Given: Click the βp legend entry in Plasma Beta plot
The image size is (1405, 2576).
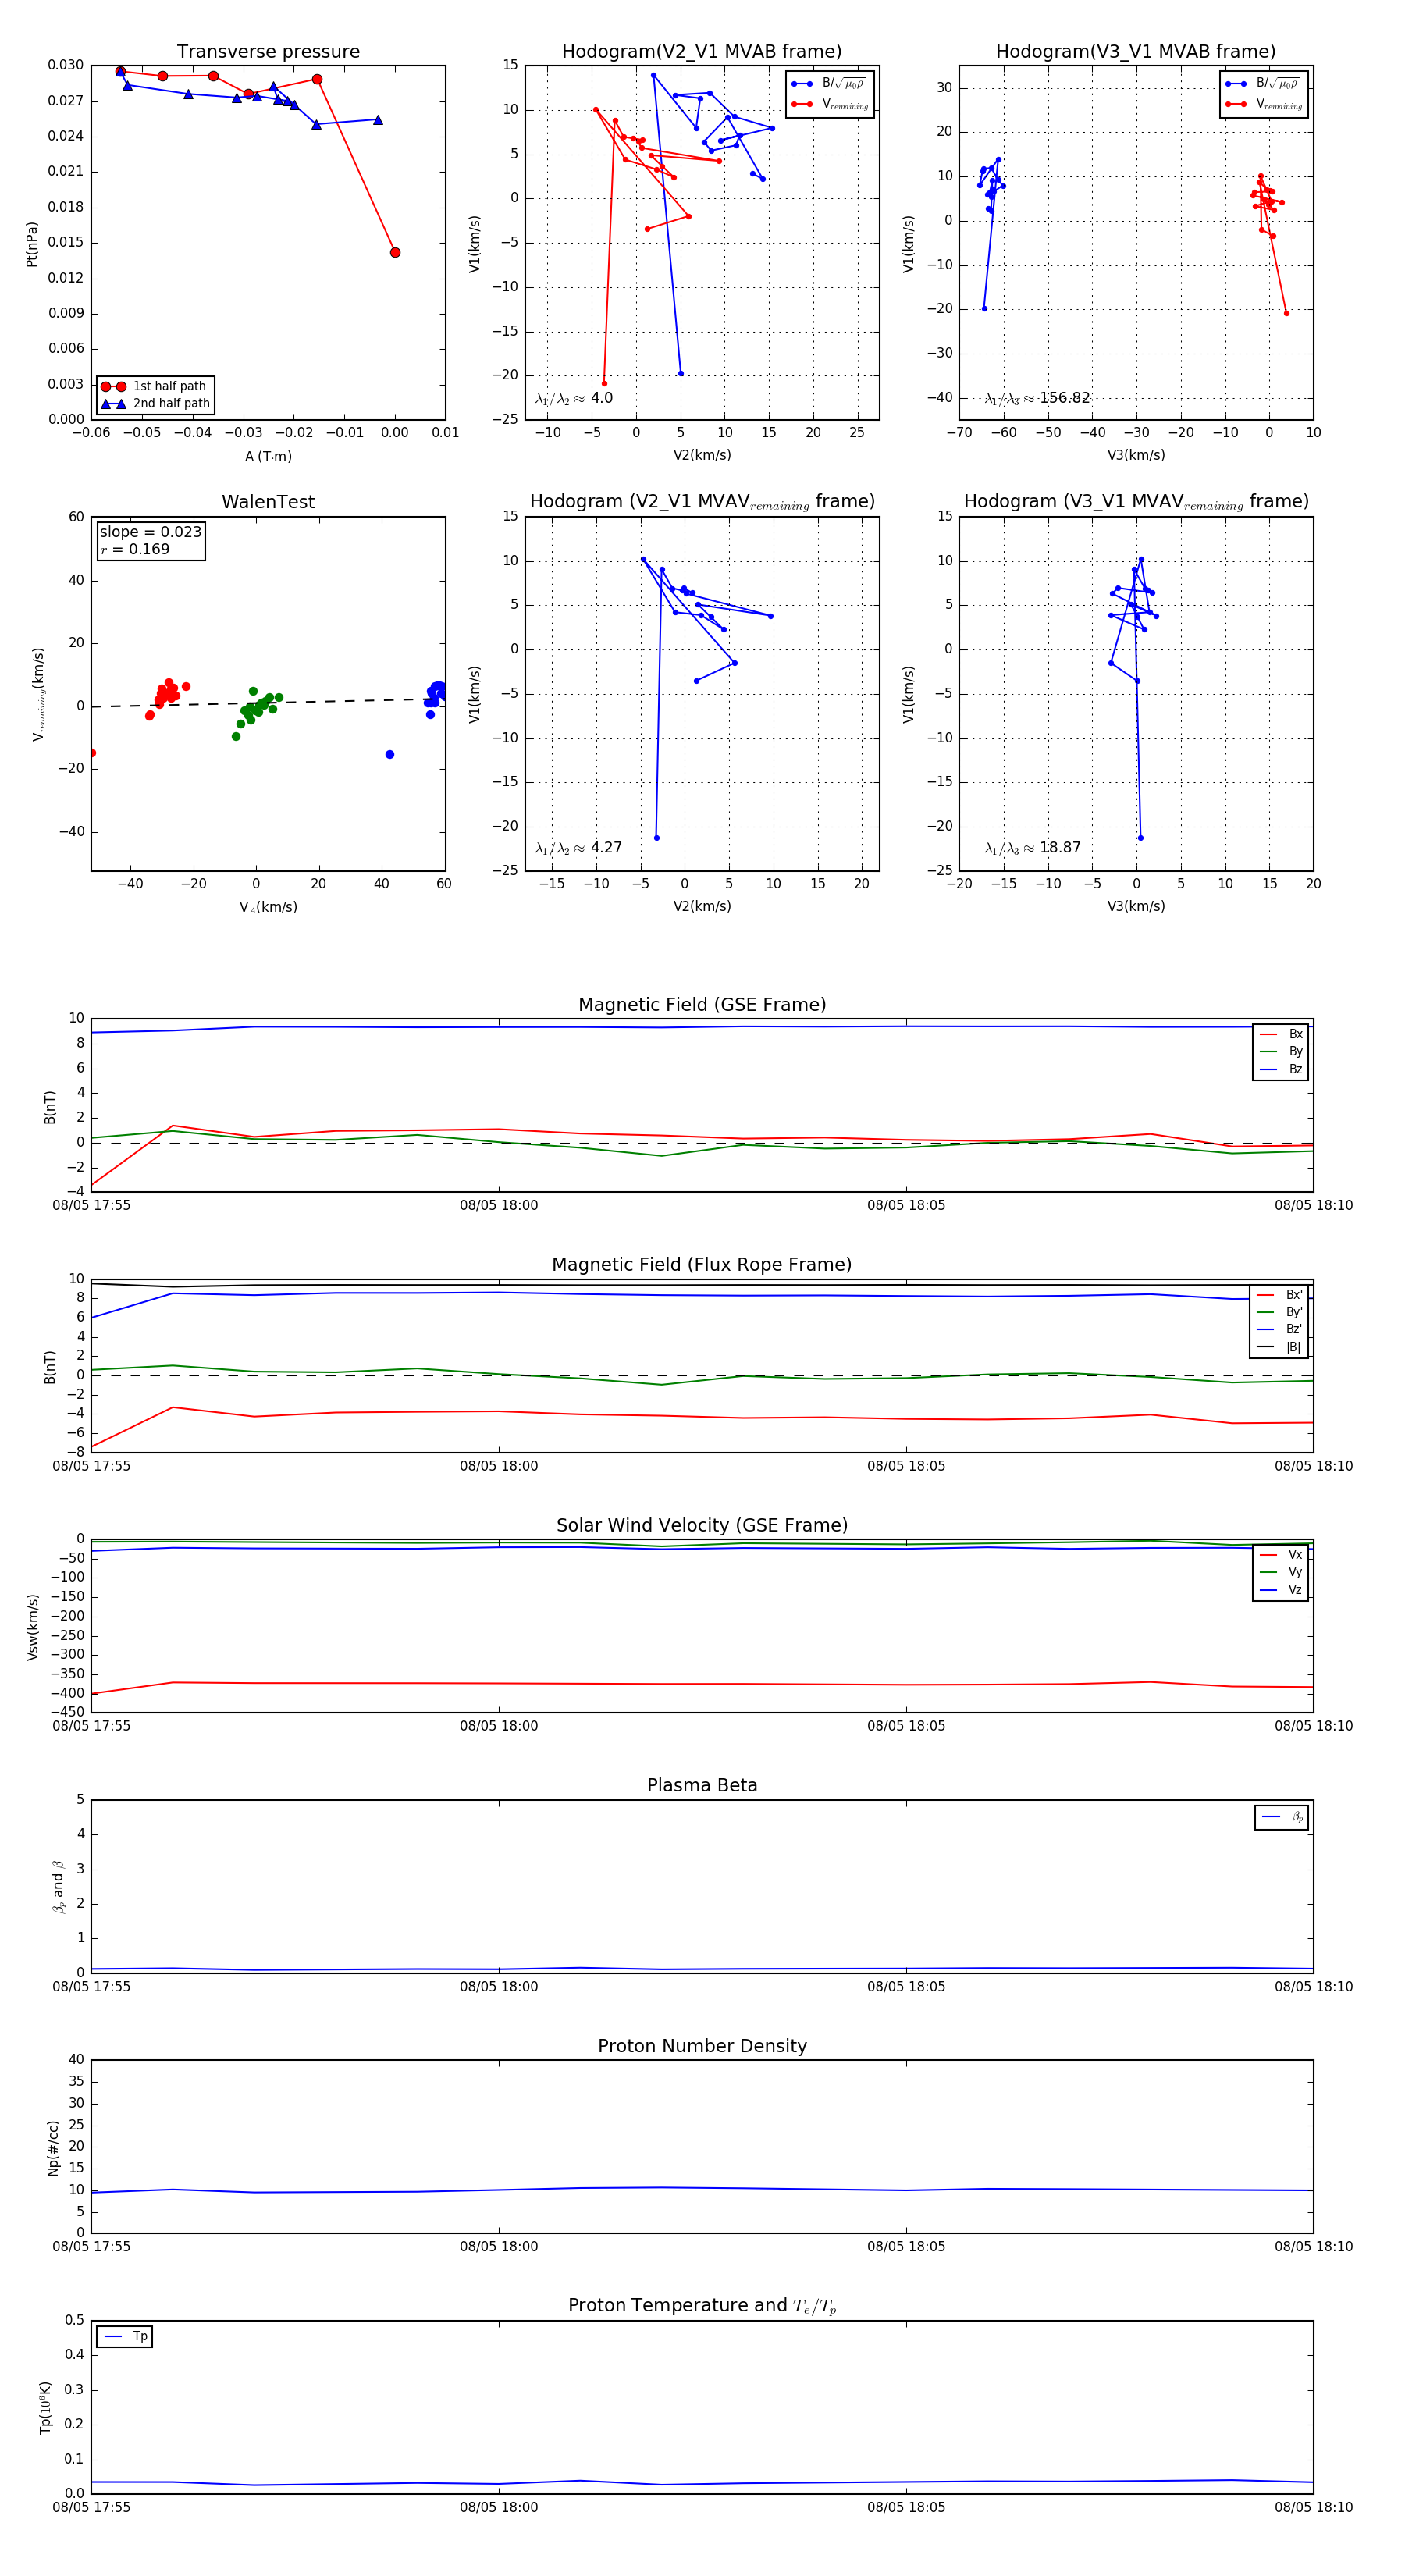Looking at the screenshot, I should (x=1282, y=1818).
